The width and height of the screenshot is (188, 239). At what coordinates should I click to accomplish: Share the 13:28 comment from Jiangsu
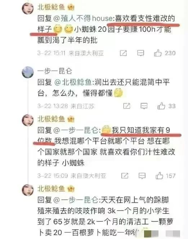pos(127,106)
